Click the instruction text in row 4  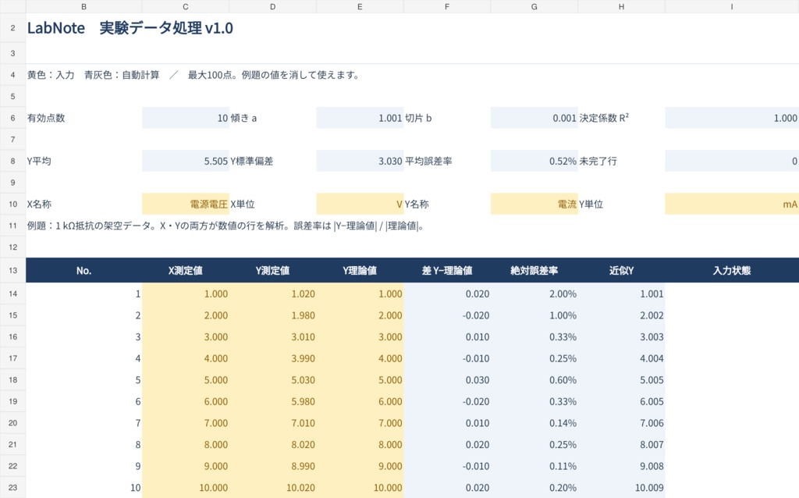(194, 75)
